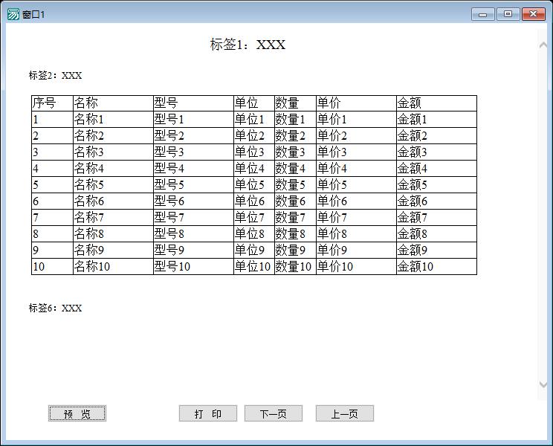This screenshot has height=446, width=553.
Task: Select the cell 名称4
Action: coord(113,169)
